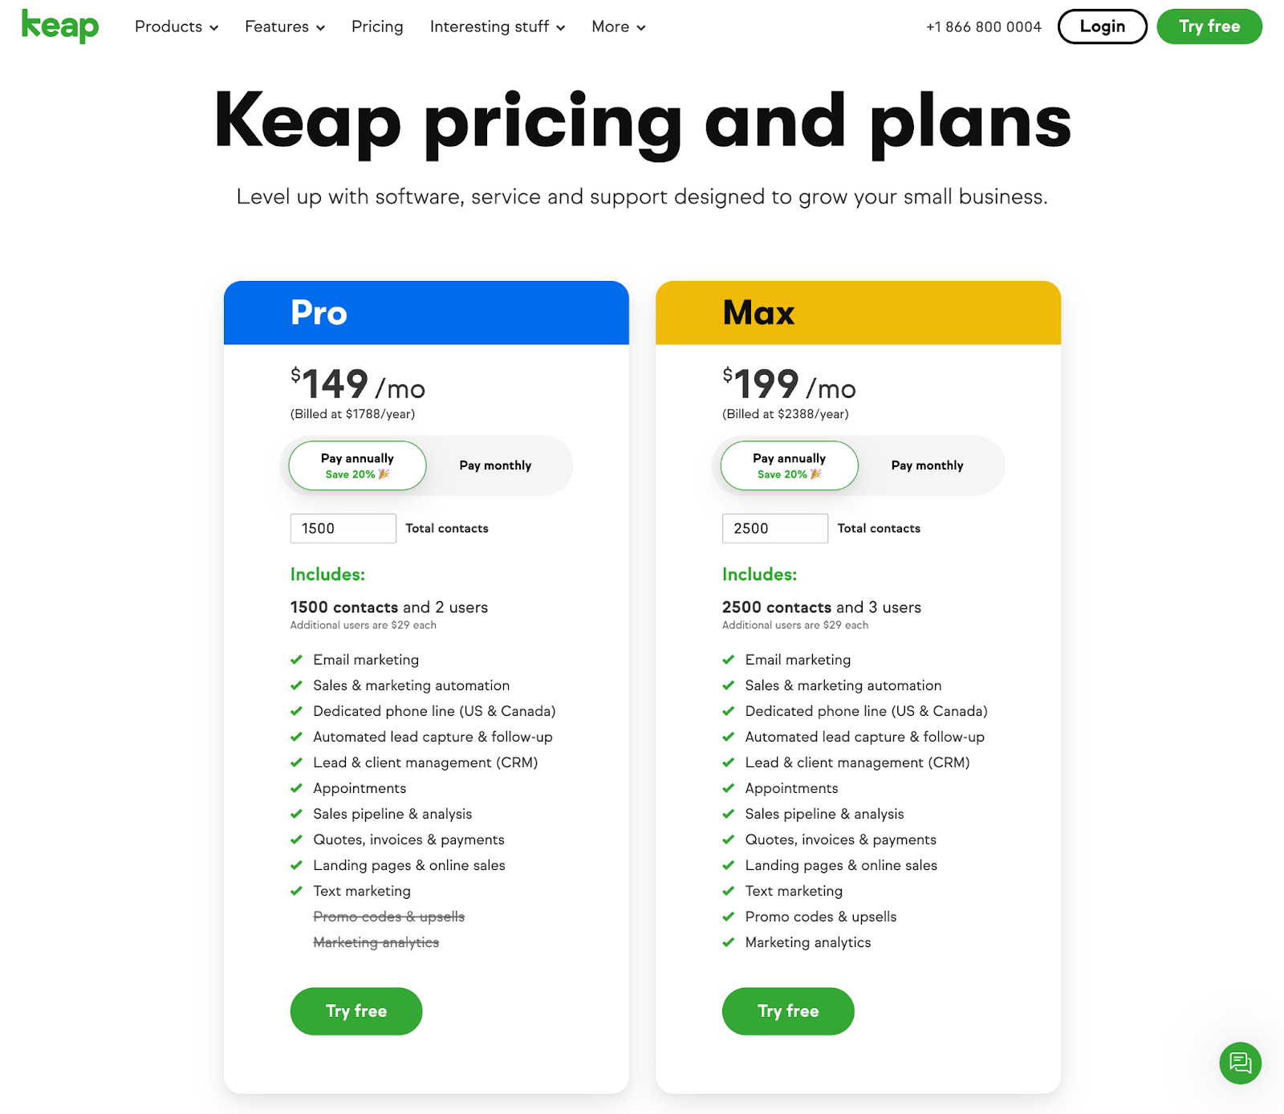Image resolution: width=1284 pixels, height=1114 pixels.
Task: Click the Sales pipeline checkmark in Pro plan
Action: pos(296,814)
